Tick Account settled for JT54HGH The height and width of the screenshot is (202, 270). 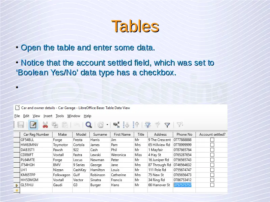click(212, 165)
